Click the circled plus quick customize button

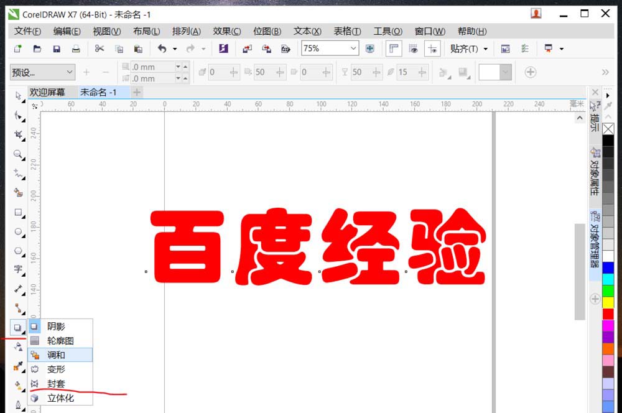[x=531, y=72]
